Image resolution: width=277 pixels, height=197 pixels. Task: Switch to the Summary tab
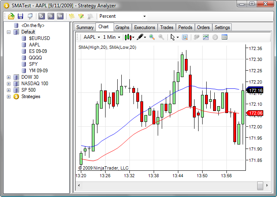tap(85, 27)
